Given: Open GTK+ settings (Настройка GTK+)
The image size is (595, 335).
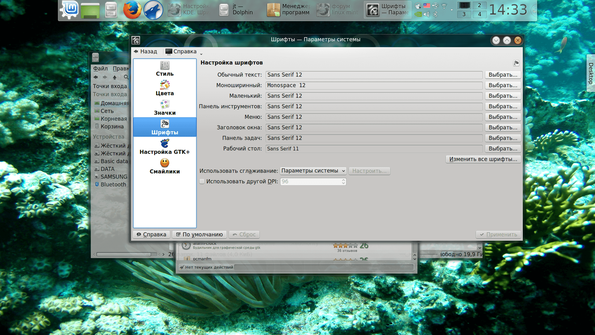Looking at the screenshot, I should [165, 147].
